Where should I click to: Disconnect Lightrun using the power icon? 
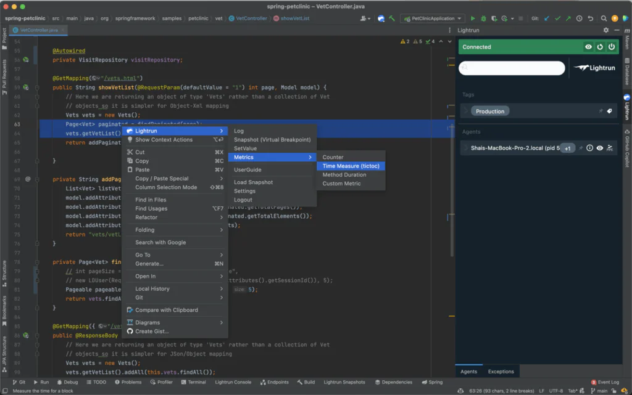[x=612, y=46]
